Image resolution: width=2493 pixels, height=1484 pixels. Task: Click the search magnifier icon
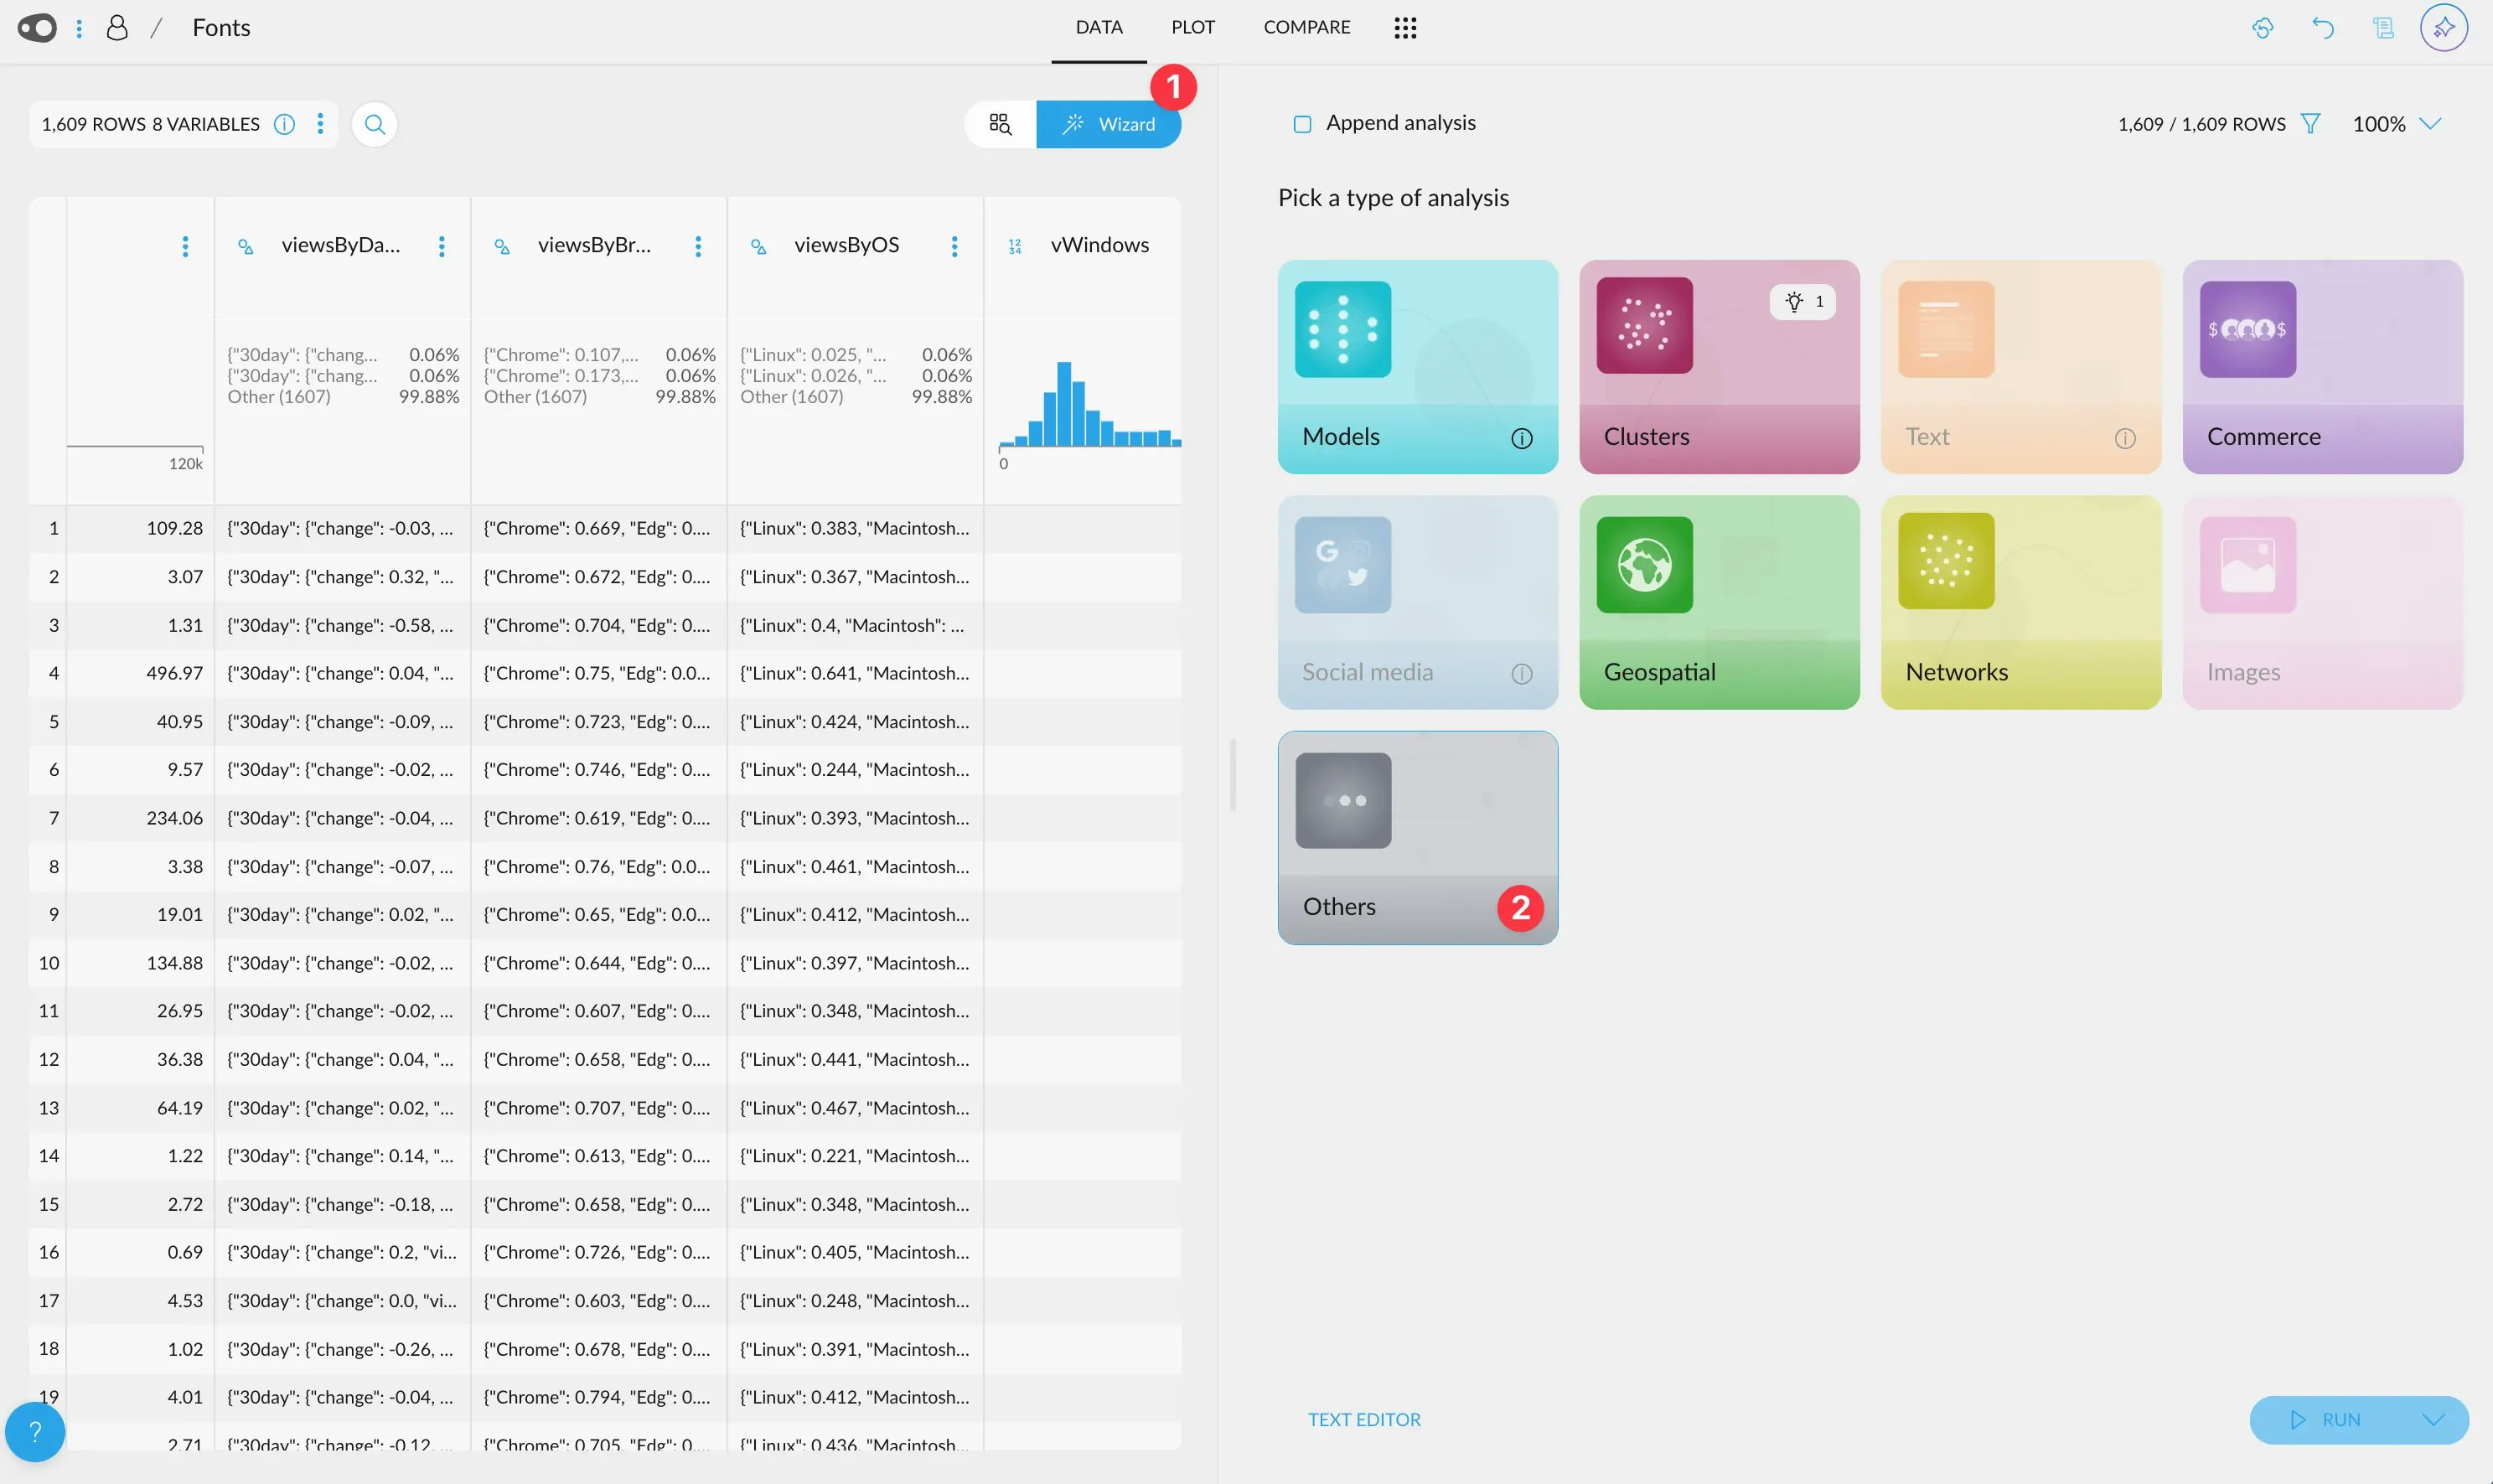pos(375,124)
